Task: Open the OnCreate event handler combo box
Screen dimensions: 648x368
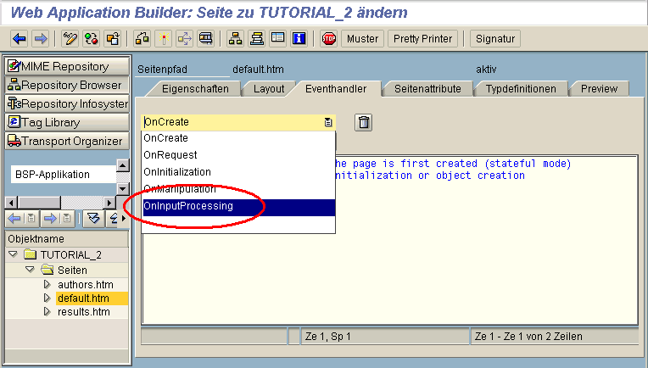Action: [x=237, y=122]
